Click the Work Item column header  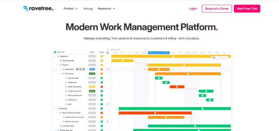[x=61, y=52]
